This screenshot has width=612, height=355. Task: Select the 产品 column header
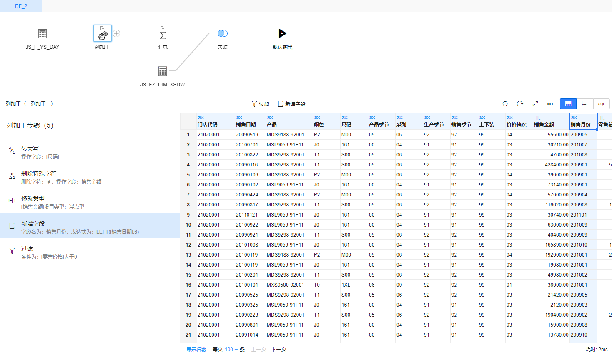tap(289, 121)
